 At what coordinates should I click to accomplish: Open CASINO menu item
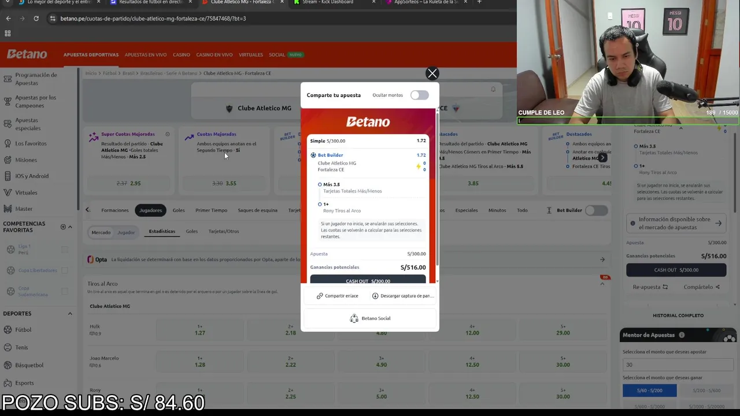pyautogui.click(x=182, y=55)
